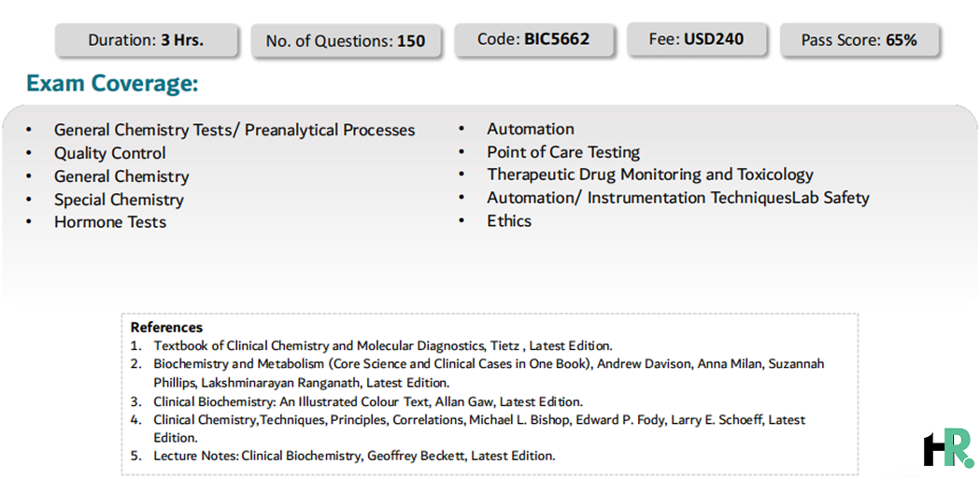Select the Ethics list item
980x478 pixels.
pos(509,221)
